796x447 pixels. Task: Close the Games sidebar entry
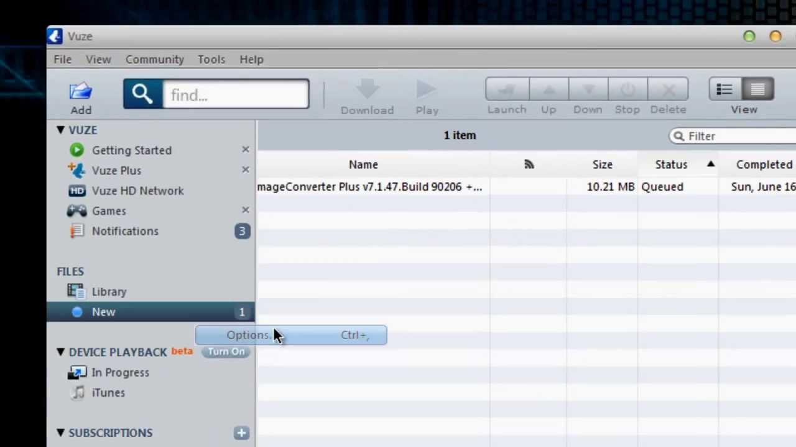[x=246, y=210]
